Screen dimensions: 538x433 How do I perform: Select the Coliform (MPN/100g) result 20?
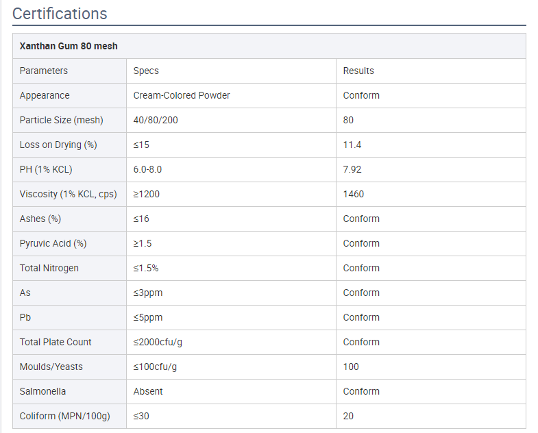pyautogui.click(x=348, y=416)
